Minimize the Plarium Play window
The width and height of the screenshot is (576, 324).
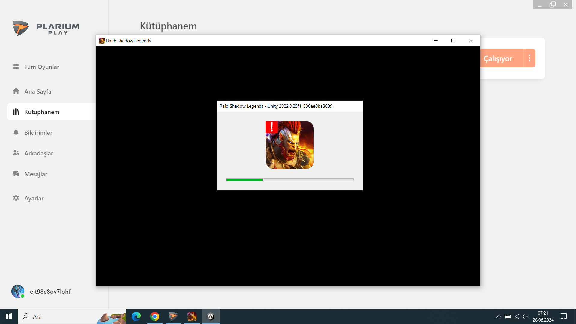point(539,5)
